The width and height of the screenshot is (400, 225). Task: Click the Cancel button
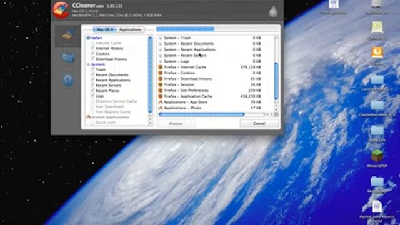point(259,124)
